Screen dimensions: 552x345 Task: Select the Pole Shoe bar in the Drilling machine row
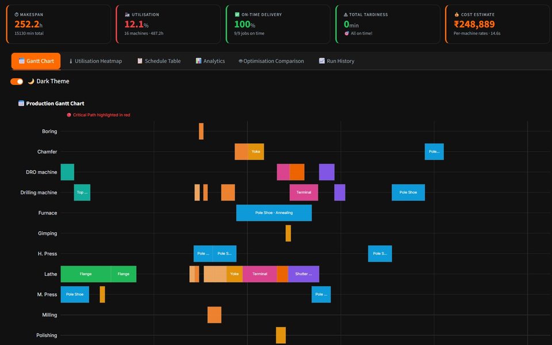(408, 193)
